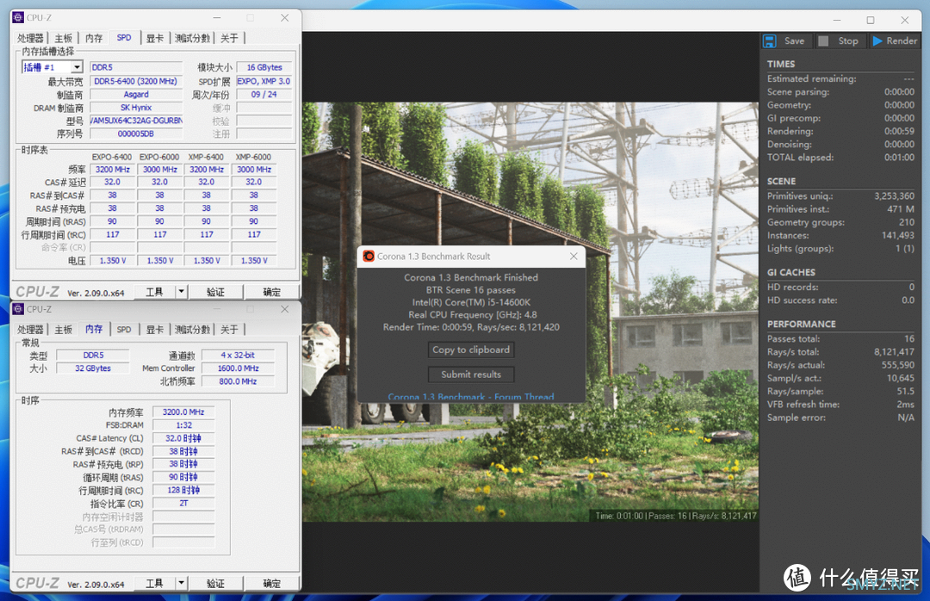Open Corona 1.3 Benchmark Forum Thread link
930x601 pixels.
471,397
